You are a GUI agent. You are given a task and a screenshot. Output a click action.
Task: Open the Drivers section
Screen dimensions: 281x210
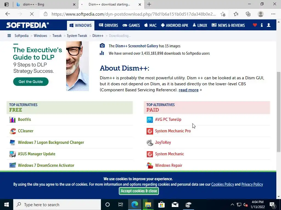pos(108,25)
